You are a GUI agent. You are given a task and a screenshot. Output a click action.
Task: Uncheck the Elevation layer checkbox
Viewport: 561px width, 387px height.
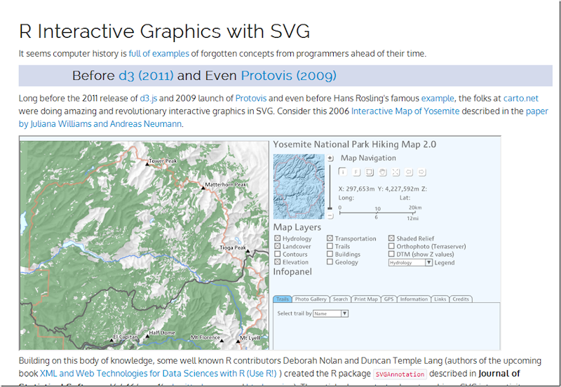coord(277,262)
